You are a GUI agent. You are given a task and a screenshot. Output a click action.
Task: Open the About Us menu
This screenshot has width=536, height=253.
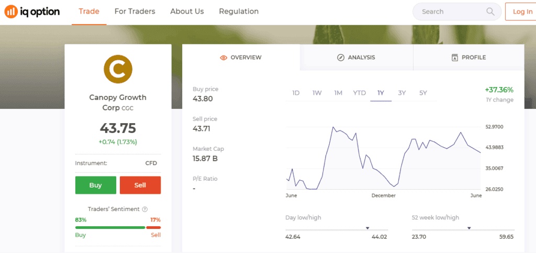click(x=187, y=12)
